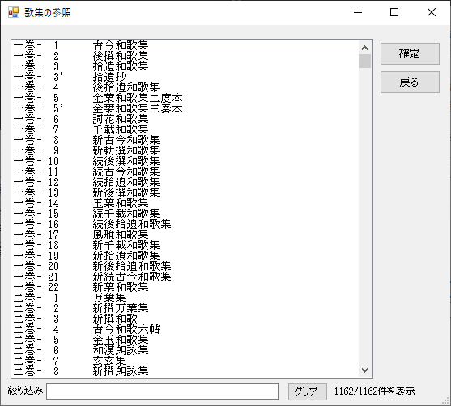The height and width of the screenshot is (406, 451).
Task: Select 金葉和歌集二度本 entry
Action: pyautogui.click(x=185, y=98)
